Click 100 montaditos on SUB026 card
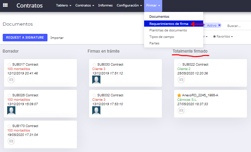The image size is (251, 152). click(x=18, y=100)
